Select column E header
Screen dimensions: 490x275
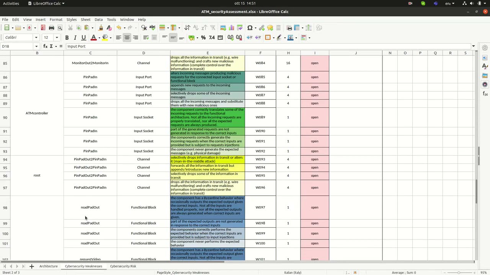(207, 53)
